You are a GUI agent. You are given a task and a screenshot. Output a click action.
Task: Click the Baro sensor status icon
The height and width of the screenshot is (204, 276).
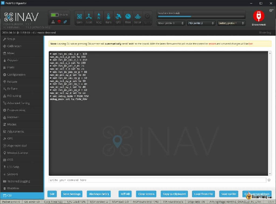pyautogui.click(x=108, y=18)
